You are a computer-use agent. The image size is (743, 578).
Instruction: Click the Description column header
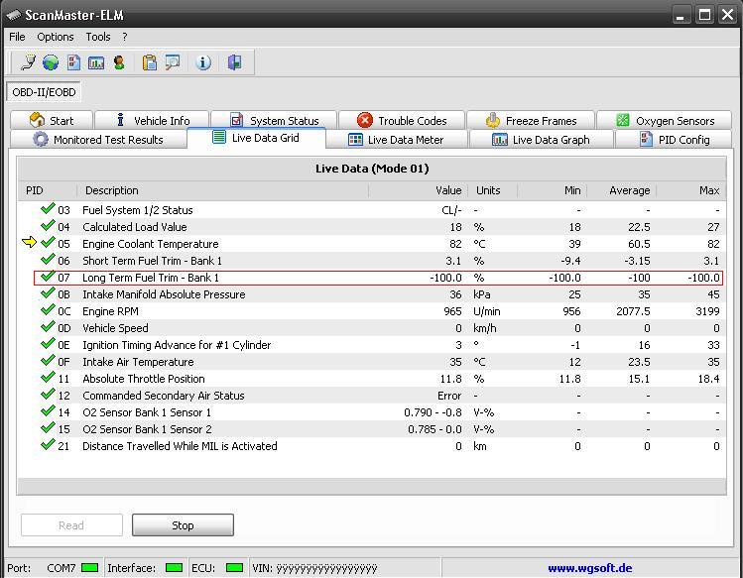pos(223,190)
